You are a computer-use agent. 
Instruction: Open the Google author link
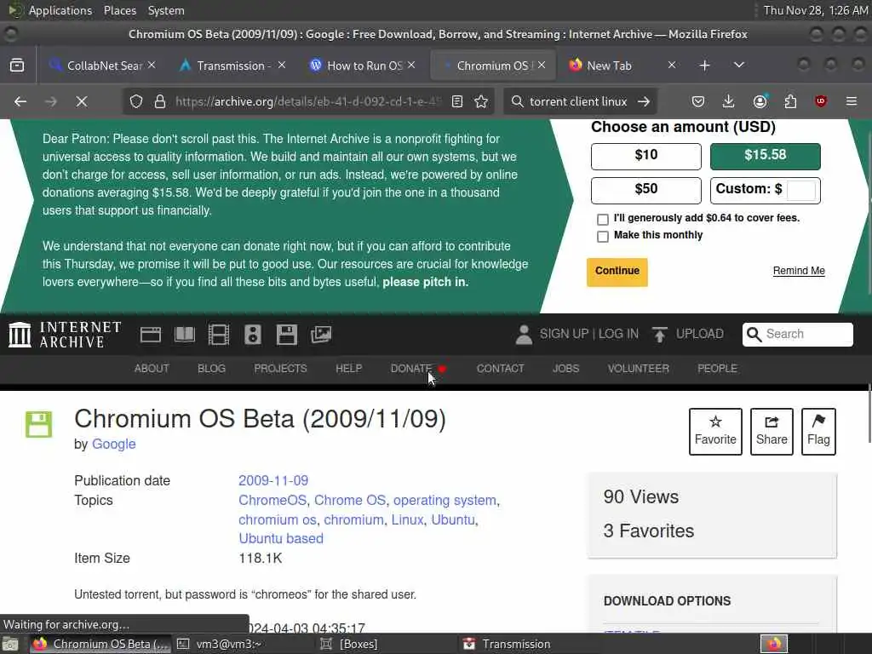click(x=113, y=444)
